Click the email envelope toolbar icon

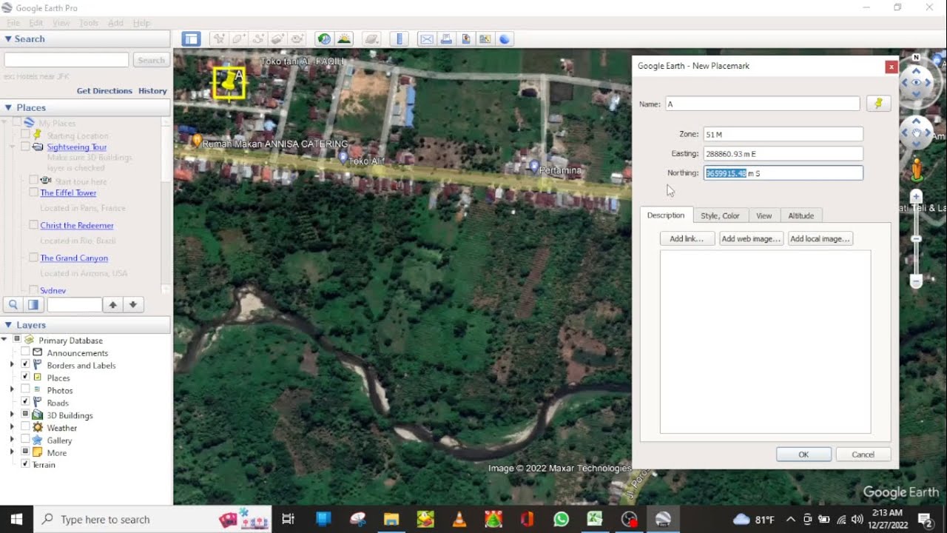[426, 39]
